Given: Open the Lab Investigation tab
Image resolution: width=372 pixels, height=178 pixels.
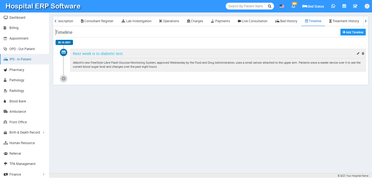Looking at the screenshot, I should coord(136,21).
